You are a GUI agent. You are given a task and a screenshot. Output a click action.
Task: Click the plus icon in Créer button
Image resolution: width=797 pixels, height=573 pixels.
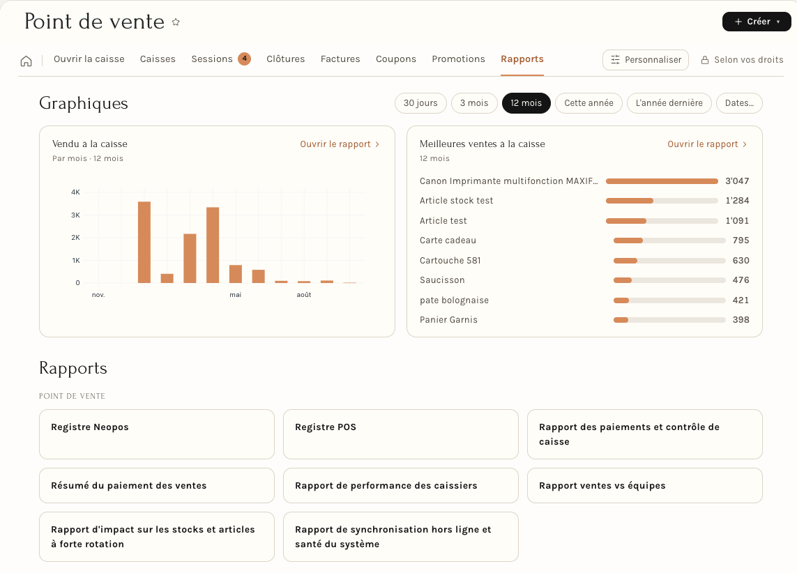tap(738, 22)
